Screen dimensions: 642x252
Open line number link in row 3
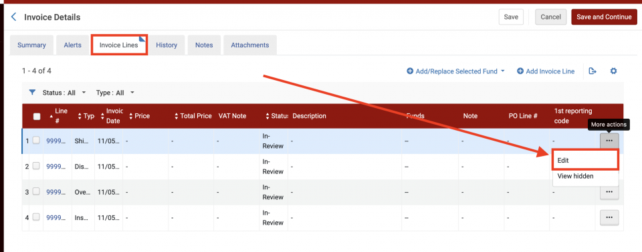[56, 192]
